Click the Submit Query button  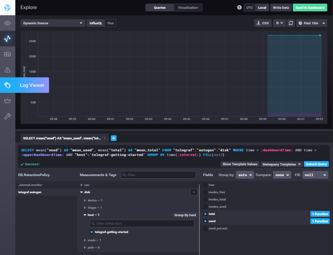[x=316, y=164]
